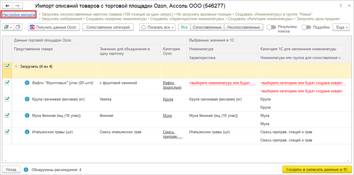354x175 pixels.
Task: Open the Еще dropdown menu
Action: (x=342, y=27)
